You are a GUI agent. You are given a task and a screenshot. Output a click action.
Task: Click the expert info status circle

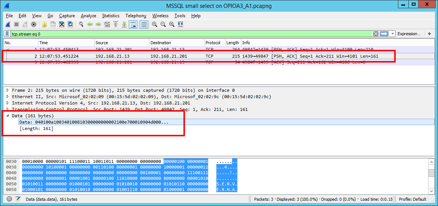[x=9, y=199]
